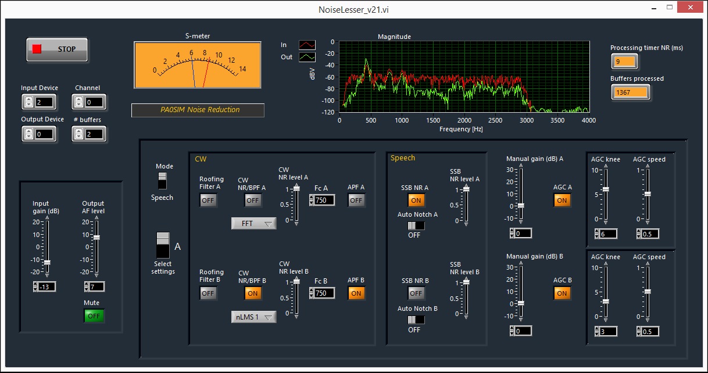The image size is (708, 373).
Task: Click the Input Device stepper arrows
Action: (28, 103)
